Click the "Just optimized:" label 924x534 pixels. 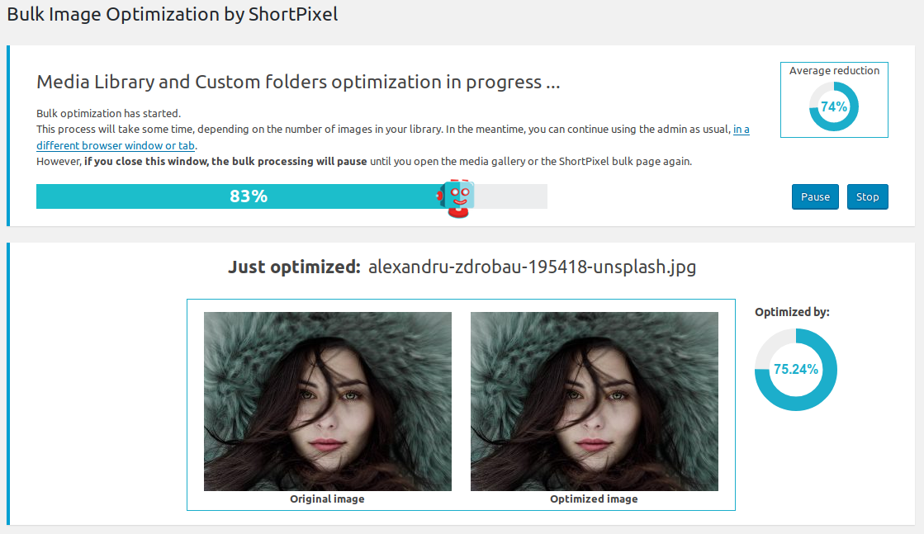tap(294, 267)
